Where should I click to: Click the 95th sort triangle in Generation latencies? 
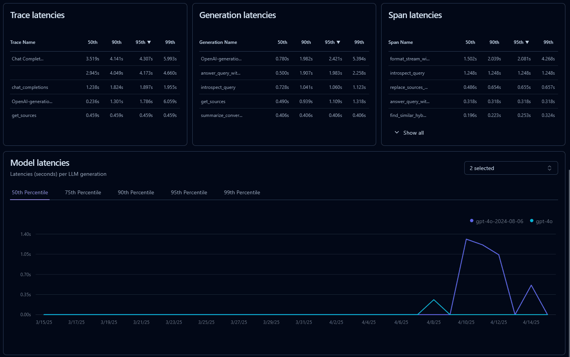click(338, 42)
